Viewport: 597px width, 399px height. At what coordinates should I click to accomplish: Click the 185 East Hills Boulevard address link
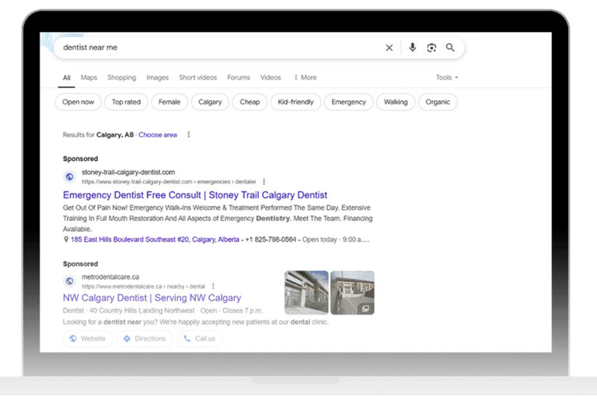[x=155, y=240]
